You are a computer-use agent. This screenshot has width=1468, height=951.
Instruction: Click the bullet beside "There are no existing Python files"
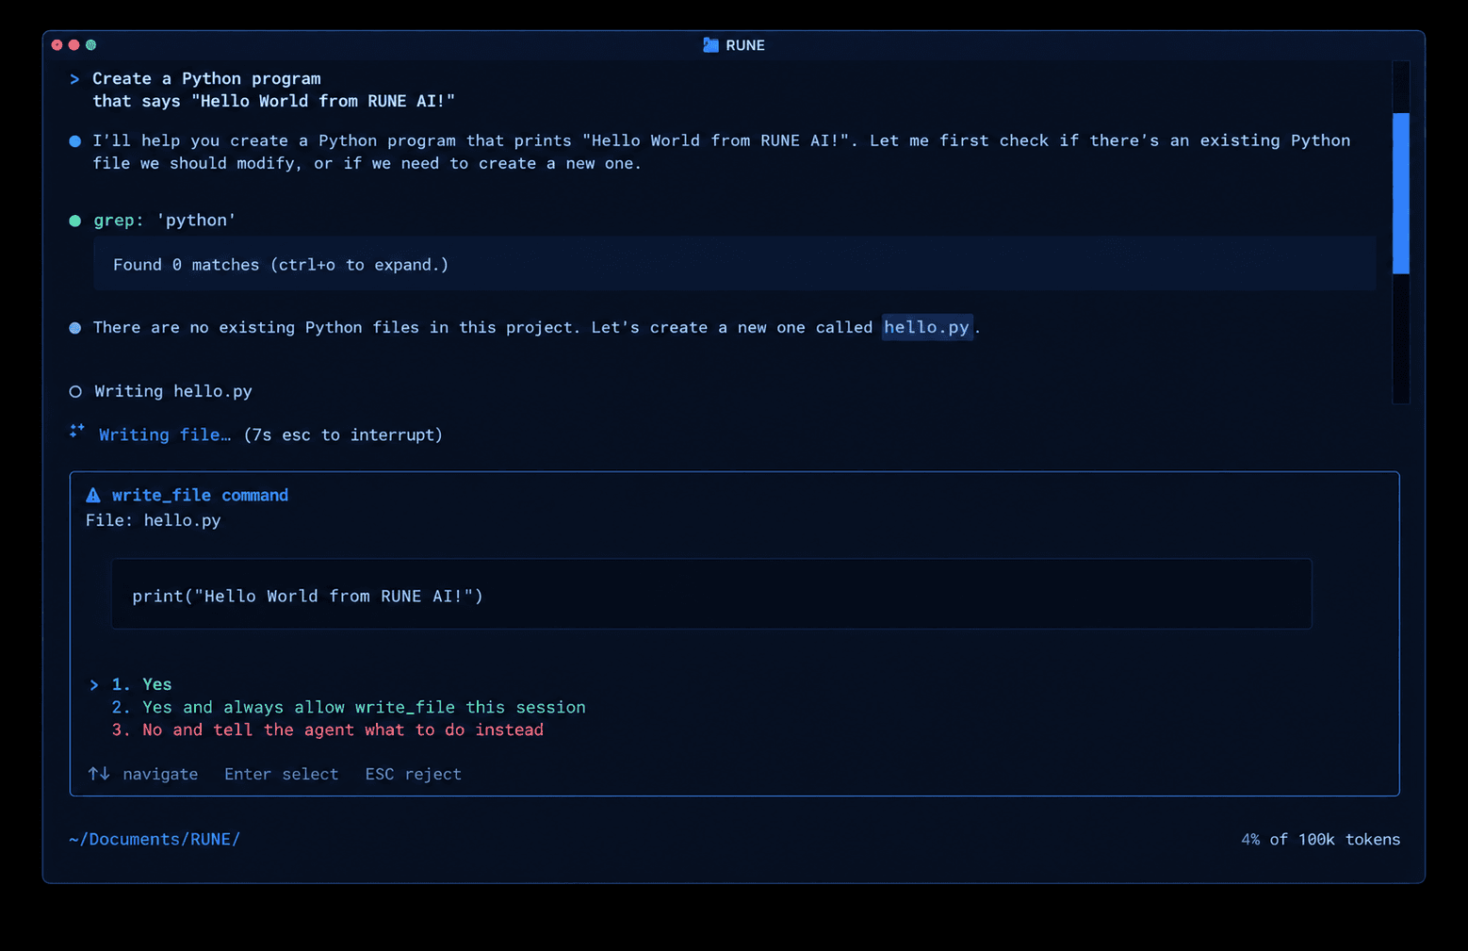click(x=75, y=328)
